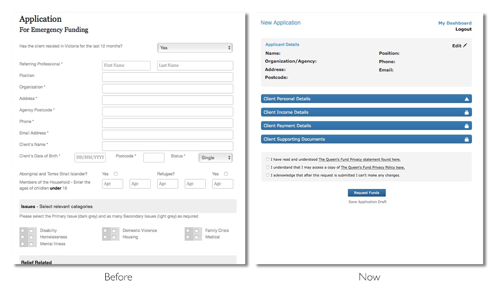Collapse Client Personal Details using triangle icon
The height and width of the screenshot is (285, 497).
467,99
